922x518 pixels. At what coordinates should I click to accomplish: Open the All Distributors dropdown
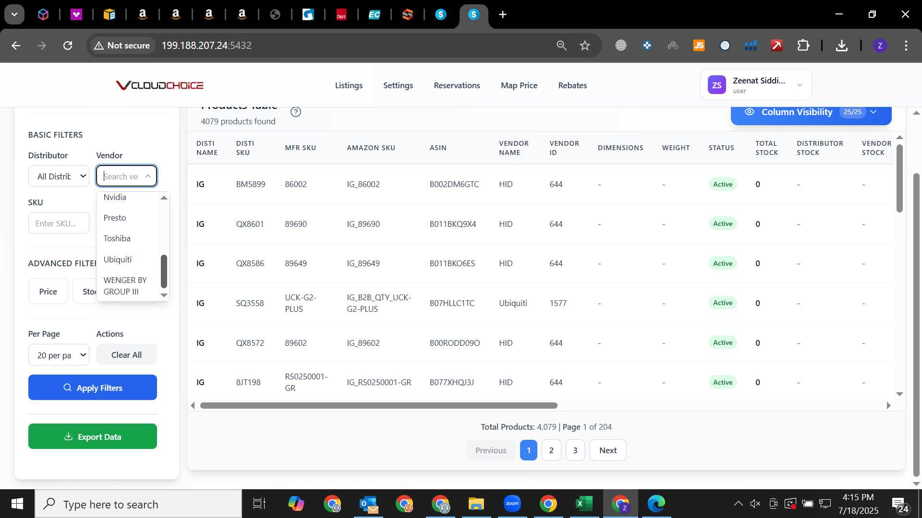click(x=59, y=176)
